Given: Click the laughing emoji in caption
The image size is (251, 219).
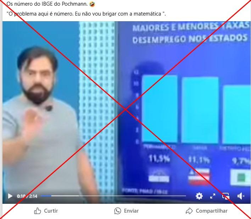Looking at the screenshot, I should point(92,4).
